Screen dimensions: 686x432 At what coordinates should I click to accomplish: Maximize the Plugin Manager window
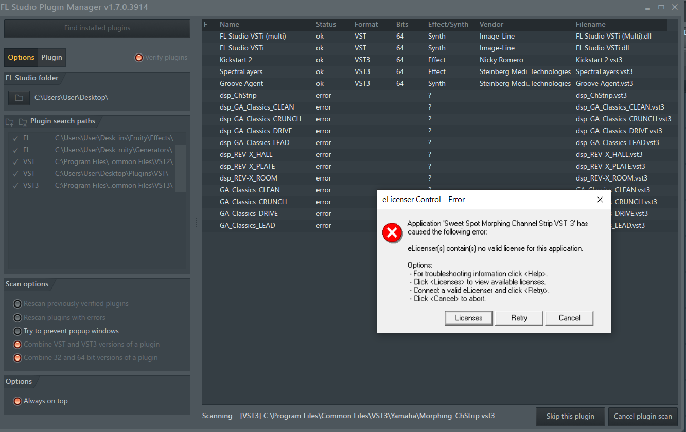[x=661, y=7]
